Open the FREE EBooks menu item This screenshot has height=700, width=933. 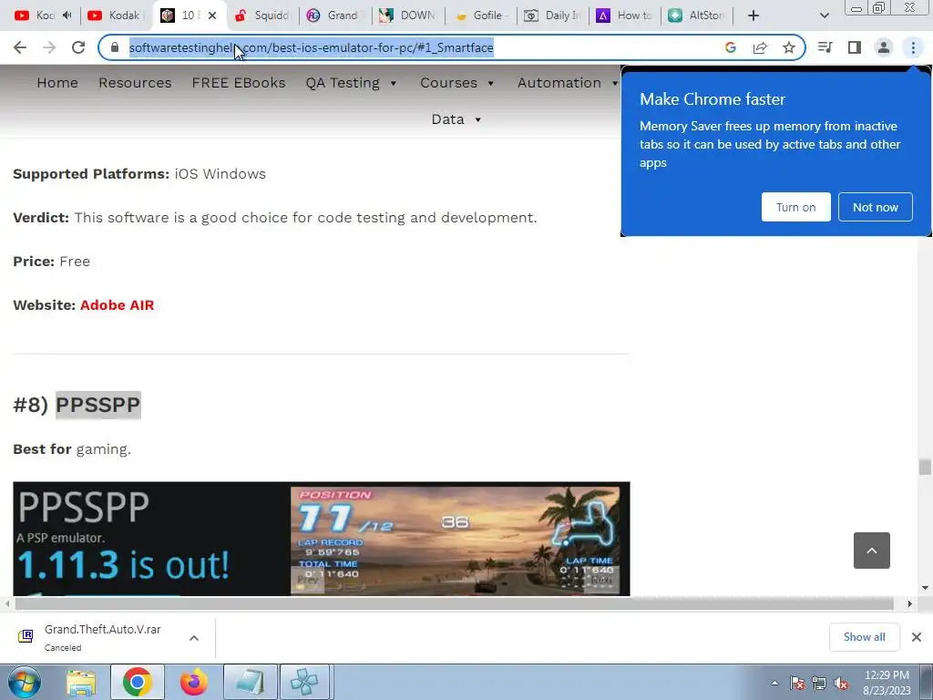coord(239,83)
